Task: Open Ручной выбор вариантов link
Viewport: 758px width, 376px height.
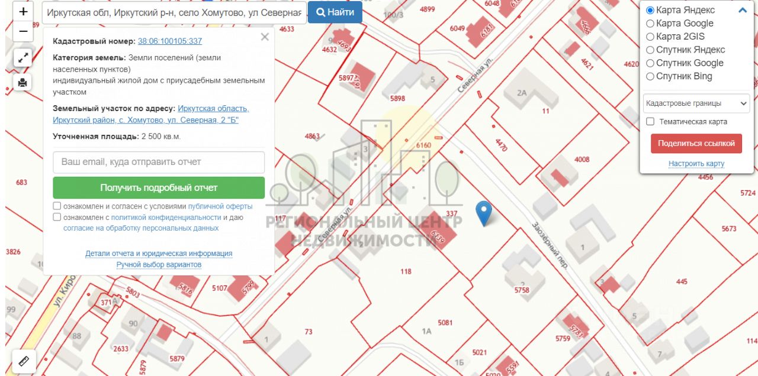Action: coord(159,265)
